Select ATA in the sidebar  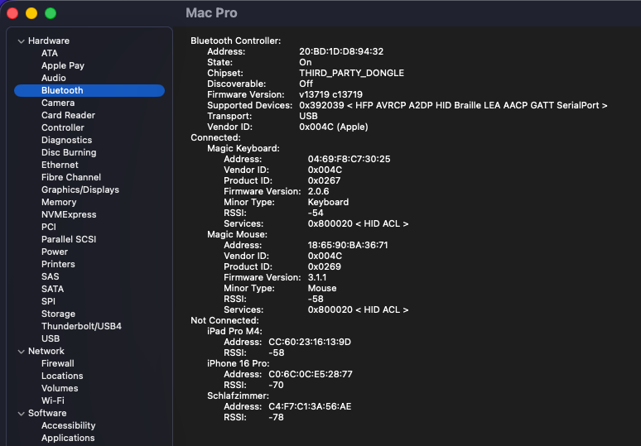50,53
